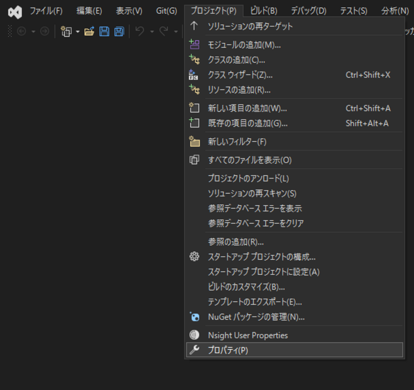This screenshot has width=414, height=390.
Task: Click the wrench icon beside プロパティ
Action: (x=194, y=350)
